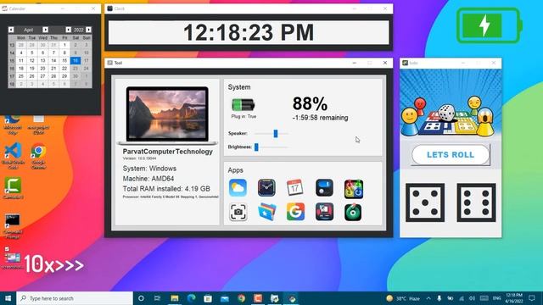Click the taskbar search box
The height and width of the screenshot is (305, 543).
pos(75,298)
